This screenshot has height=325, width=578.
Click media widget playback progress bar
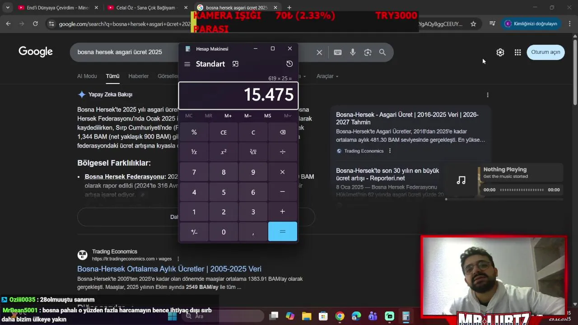(x=522, y=190)
